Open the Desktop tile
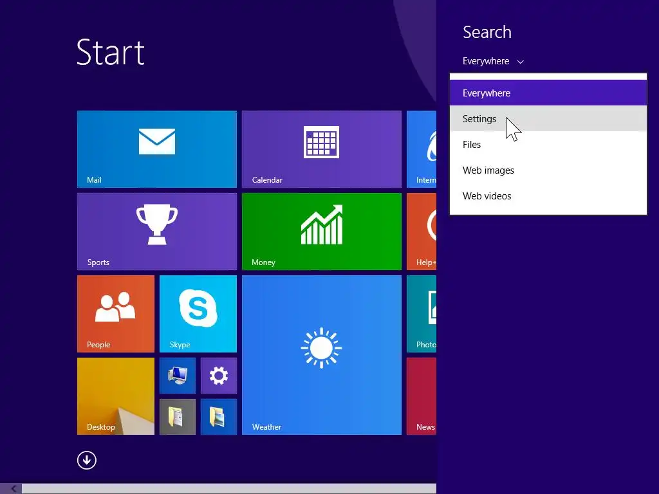The height and width of the screenshot is (494, 659). coord(116,396)
